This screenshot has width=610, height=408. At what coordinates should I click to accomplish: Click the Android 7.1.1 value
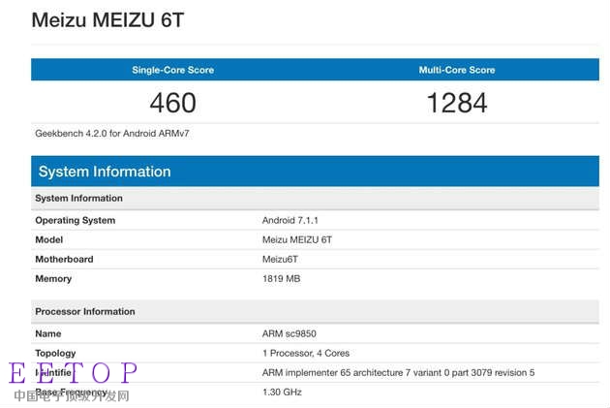point(290,220)
